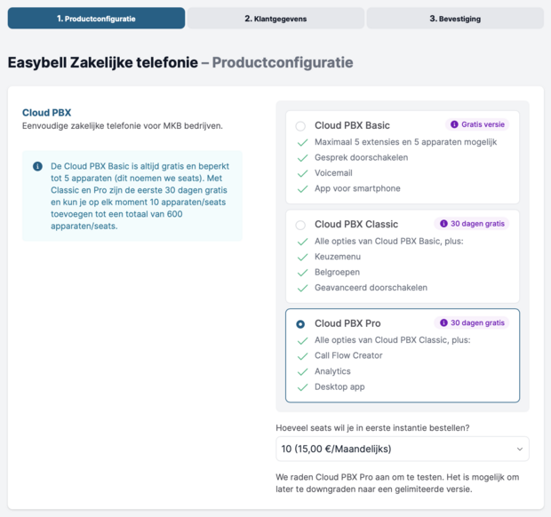551x517 pixels.
Task: Go to the 2. Klantgegevens step
Action: 275,19
